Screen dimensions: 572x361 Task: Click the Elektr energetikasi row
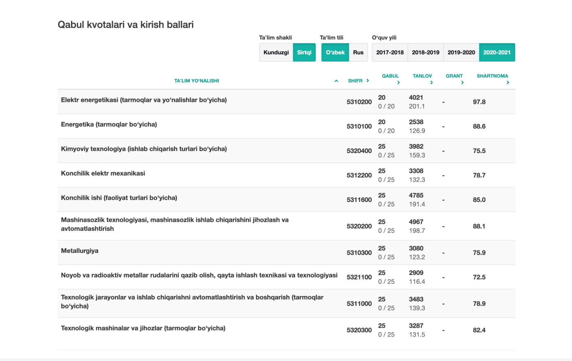(x=286, y=102)
